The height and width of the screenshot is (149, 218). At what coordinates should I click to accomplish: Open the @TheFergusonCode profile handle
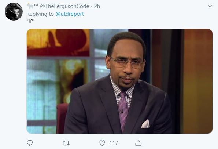[x=64, y=6]
